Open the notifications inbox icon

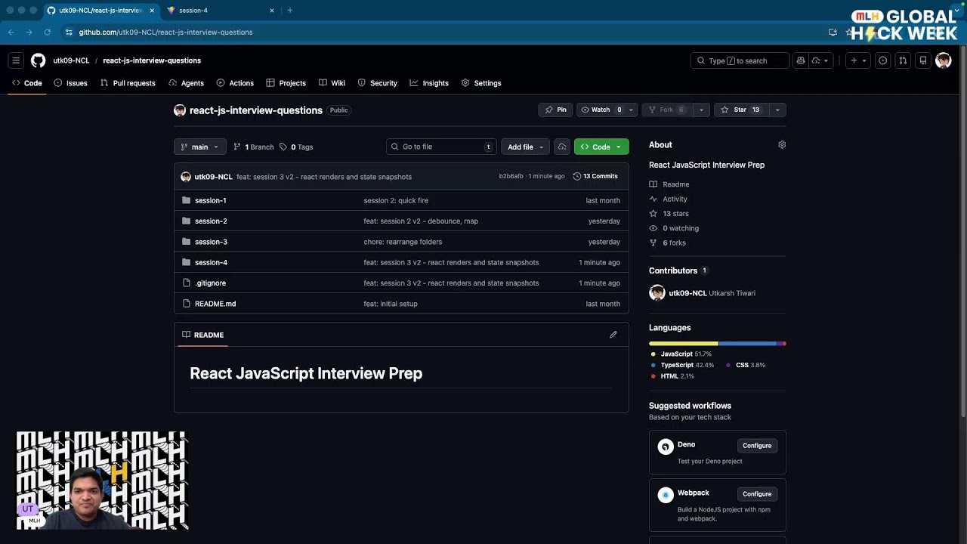point(922,60)
